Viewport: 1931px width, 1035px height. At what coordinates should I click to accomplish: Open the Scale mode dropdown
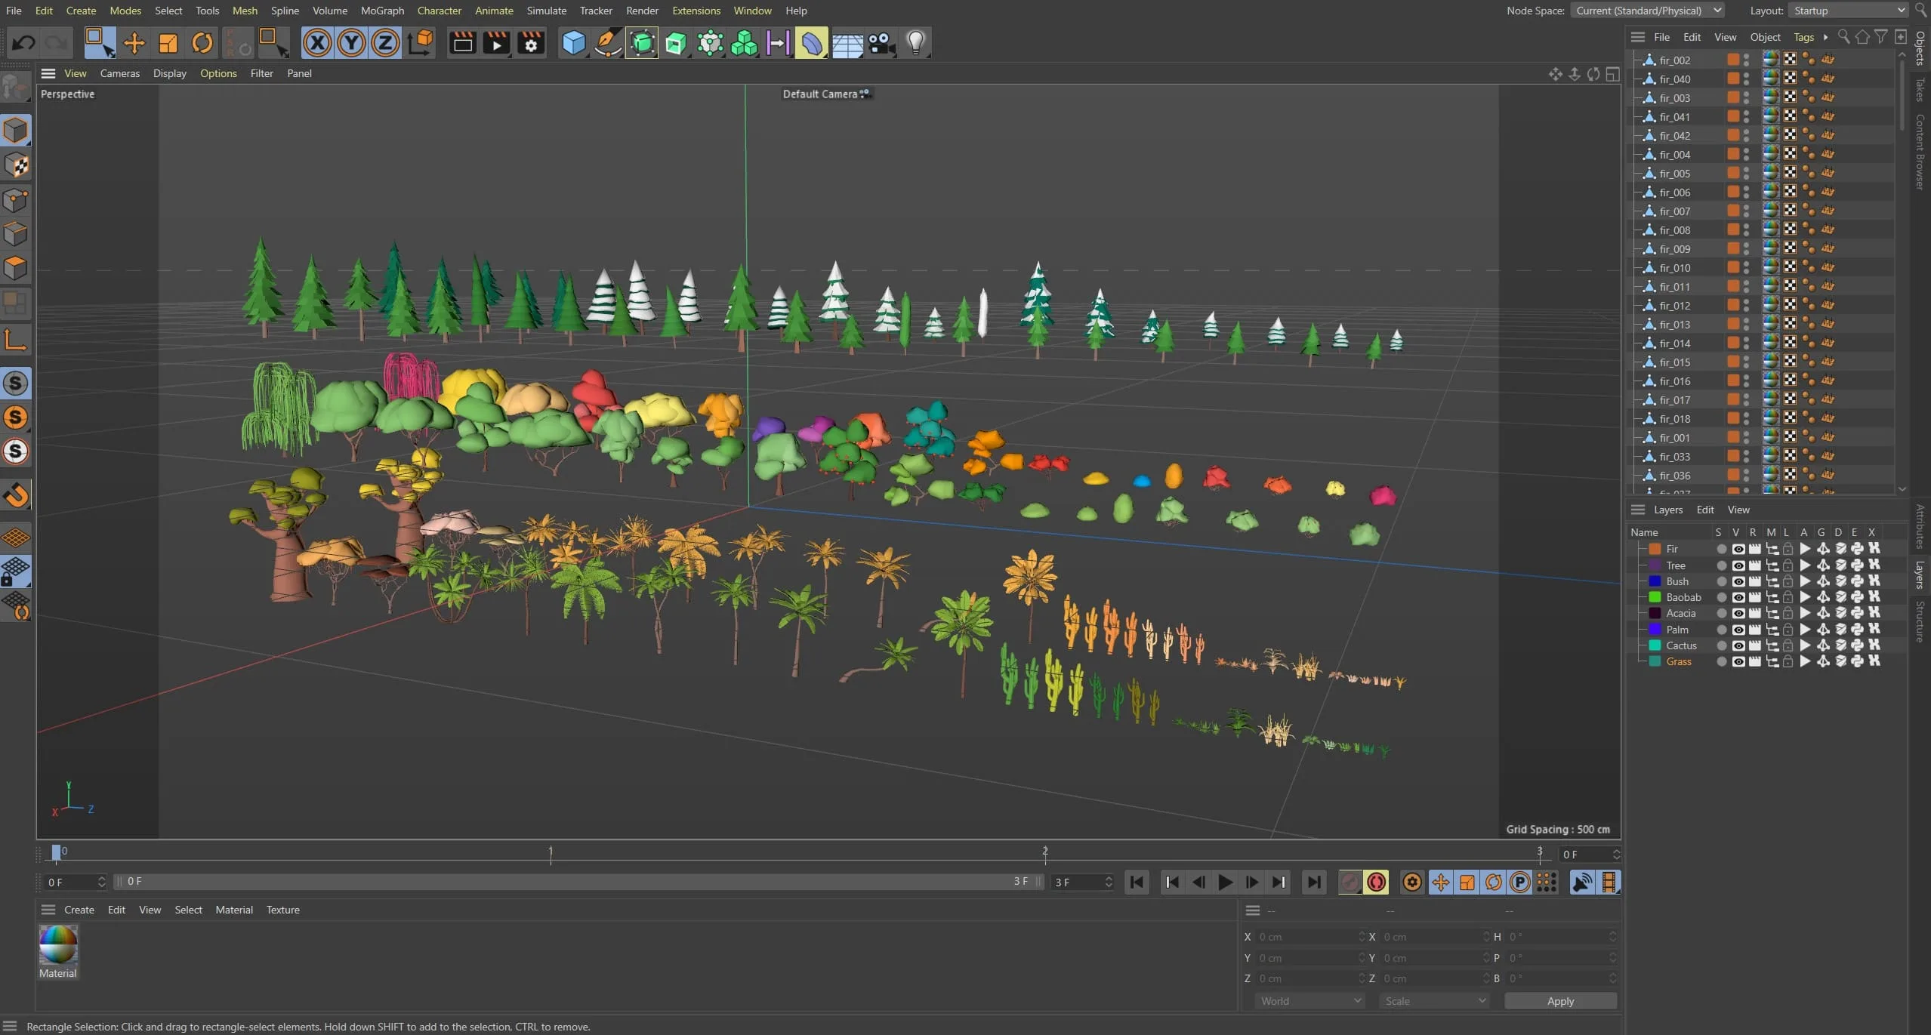click(x=1434, y=1001)
